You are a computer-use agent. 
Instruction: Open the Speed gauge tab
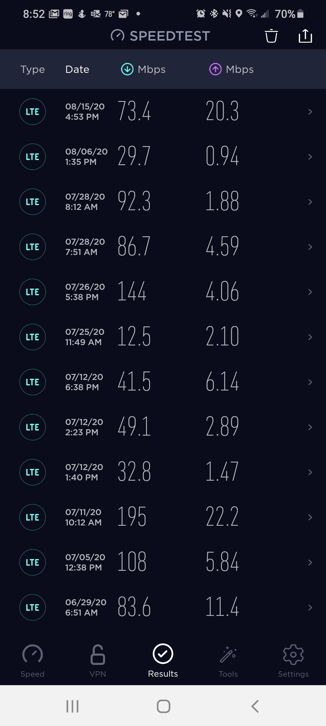(x=33, y=661)
